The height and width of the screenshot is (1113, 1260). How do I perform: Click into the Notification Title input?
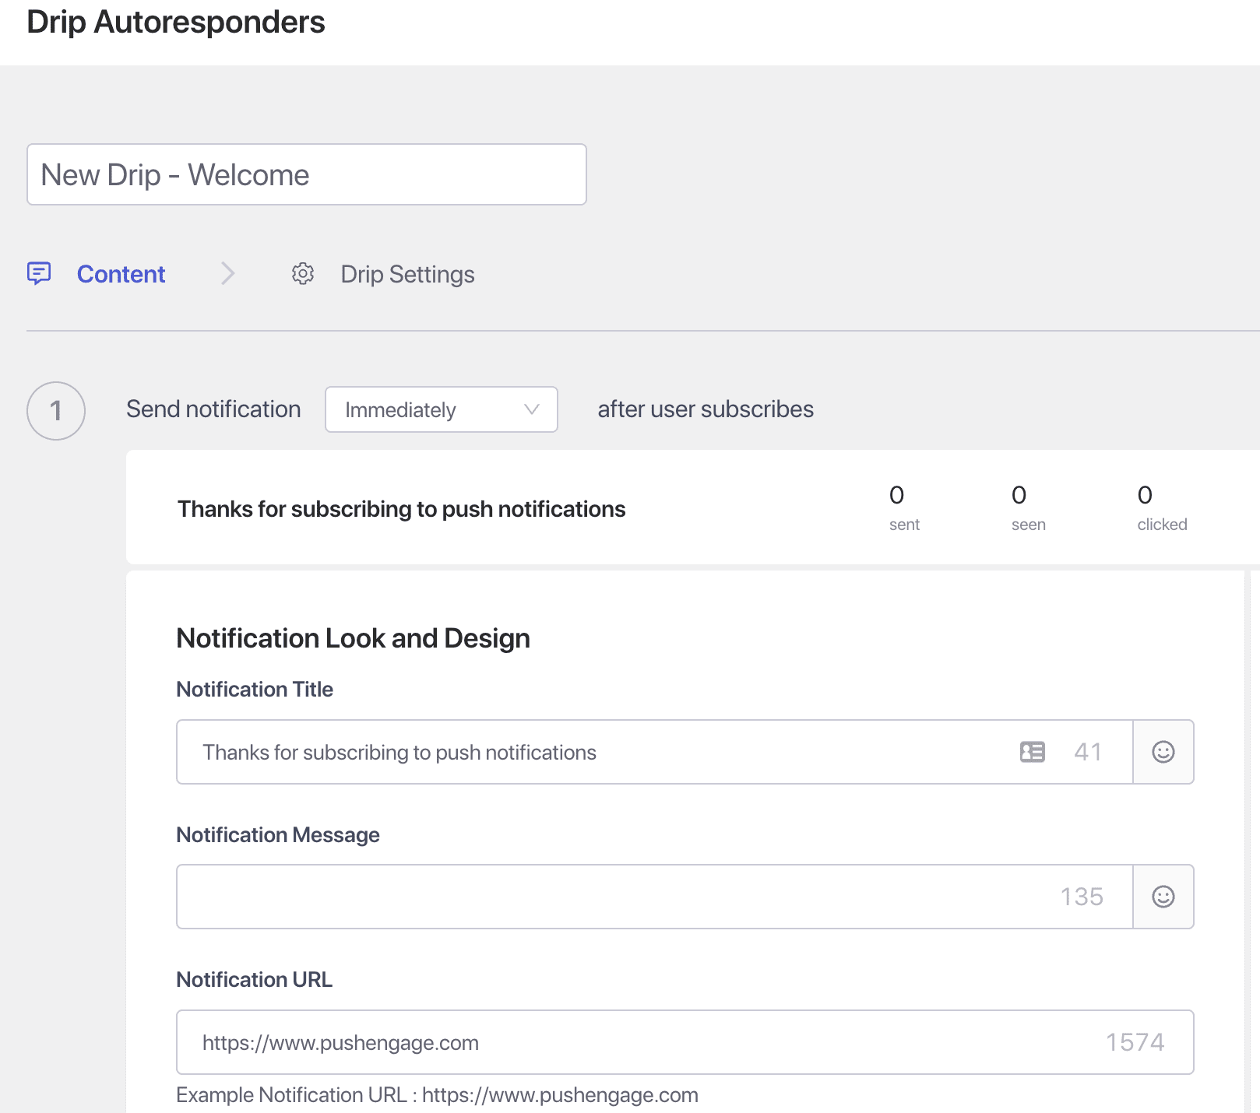pos(592,752)
